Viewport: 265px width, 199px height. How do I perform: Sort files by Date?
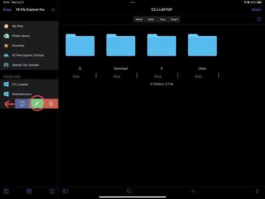[x=151, y=19]
